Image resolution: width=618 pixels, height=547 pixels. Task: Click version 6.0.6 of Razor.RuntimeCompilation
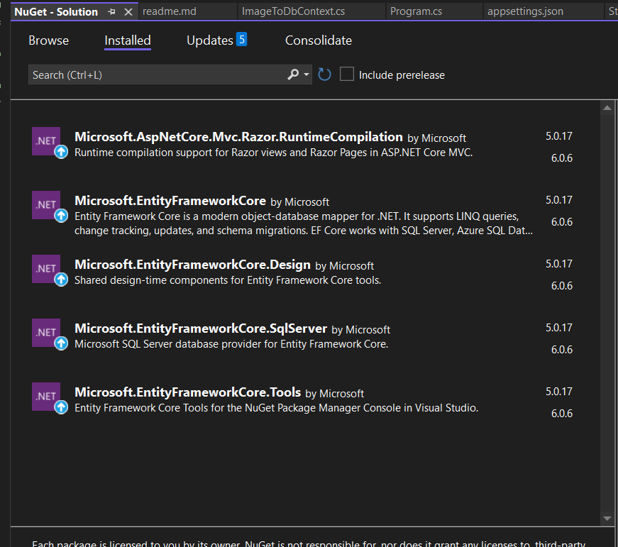click(x=562, y=158)
